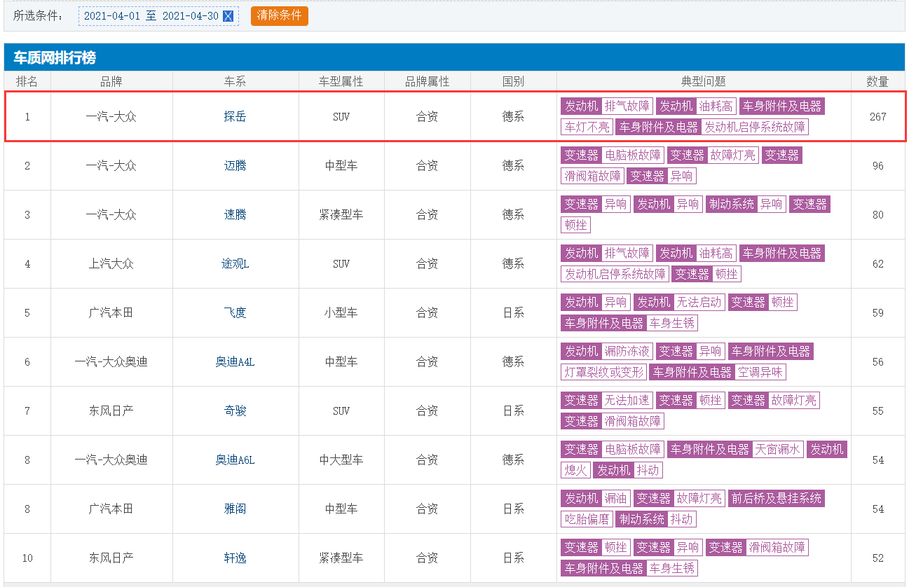909x587 pixels.
Task: Open the 奥迪A6L car series link
Action: click(x=235, y=460)
